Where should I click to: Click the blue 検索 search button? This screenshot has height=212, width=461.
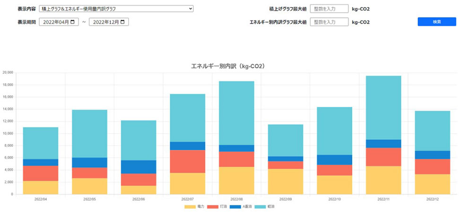(437, 22)
